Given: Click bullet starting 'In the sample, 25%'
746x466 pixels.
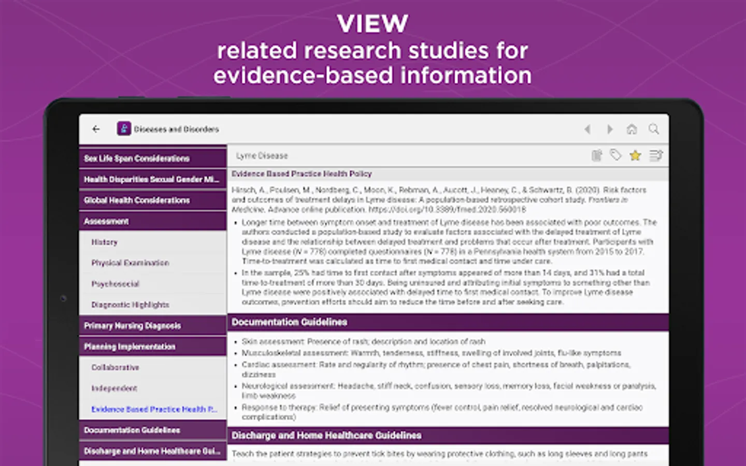Looking at the screenshot, I should click(x=446, y=287).
